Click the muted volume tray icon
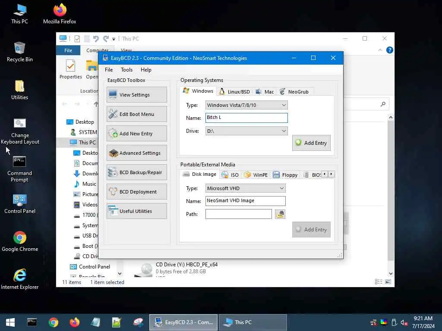The width and height of the screenshot is (442, 331). tap(404, 322)
